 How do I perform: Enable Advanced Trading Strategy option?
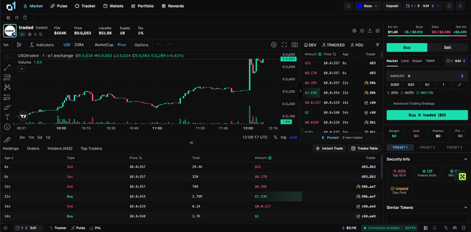389,103
